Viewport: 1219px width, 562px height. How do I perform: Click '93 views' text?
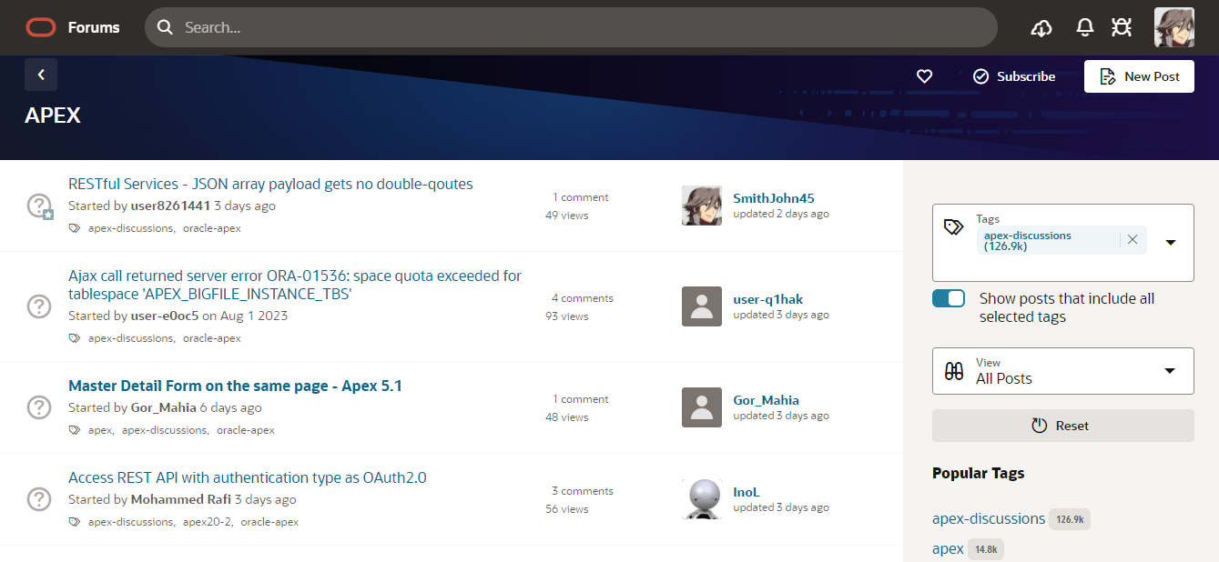click(567, 316)
